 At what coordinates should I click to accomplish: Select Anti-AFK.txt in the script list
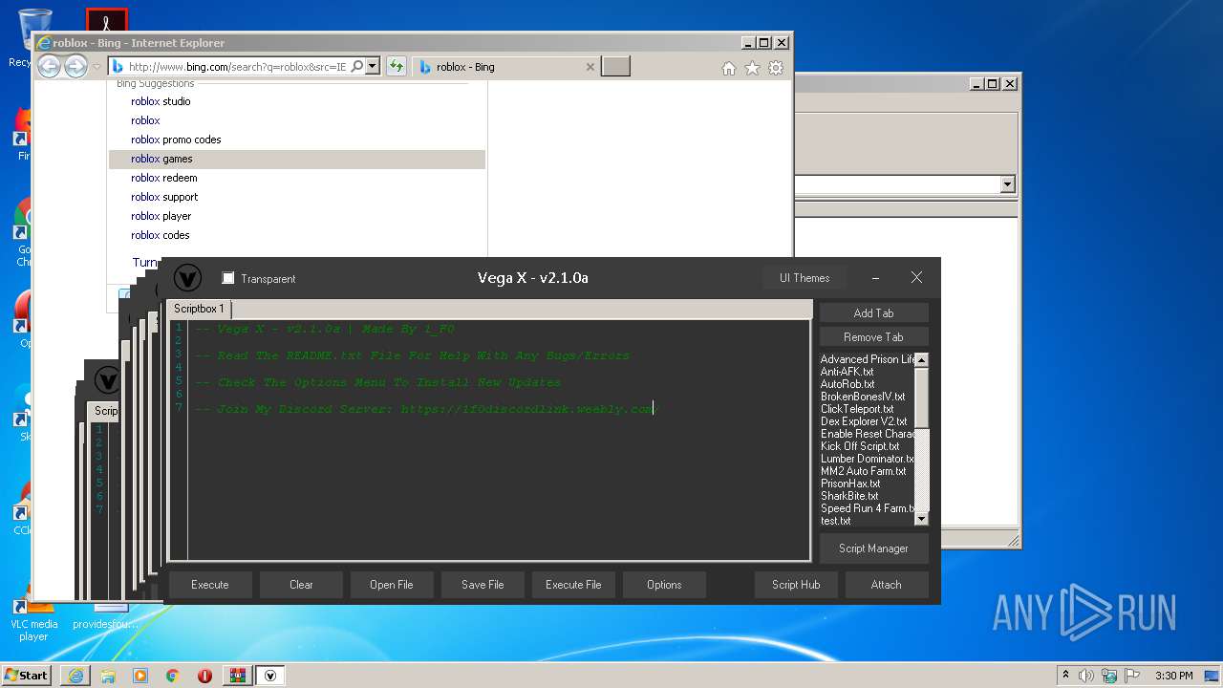click(x=847, y=372)
